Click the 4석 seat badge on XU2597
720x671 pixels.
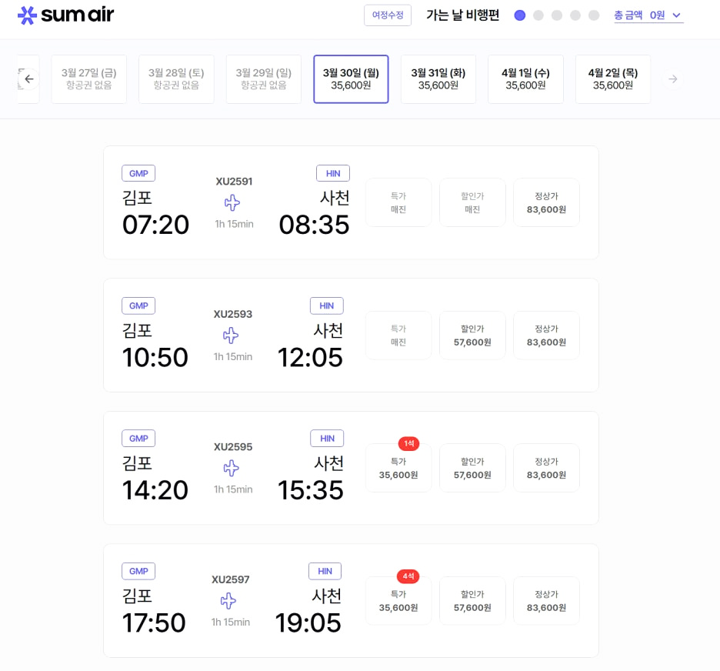(x=408, y=576)
